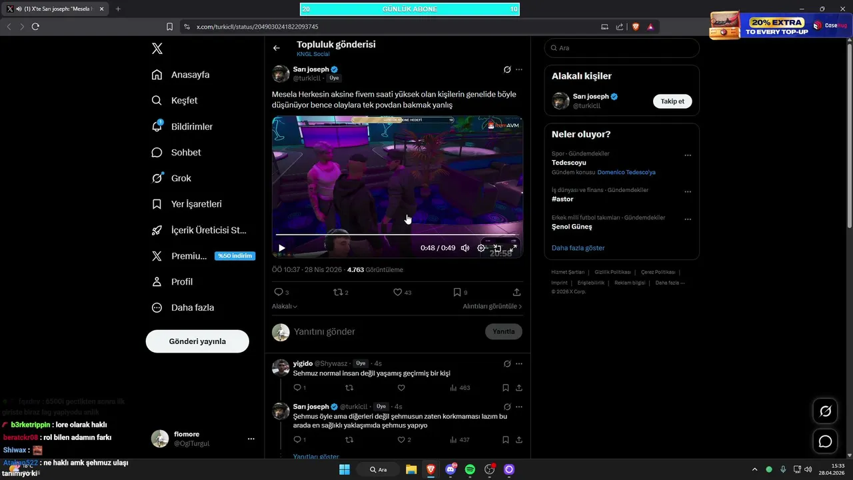This screenshot has width=853, height=480.
Task: Open İçerik Üreticisi Stüdyosu
Action: coord(199,230)
